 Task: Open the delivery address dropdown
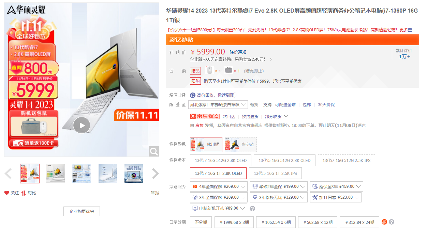pyautogui.click(x=218, y=104)
